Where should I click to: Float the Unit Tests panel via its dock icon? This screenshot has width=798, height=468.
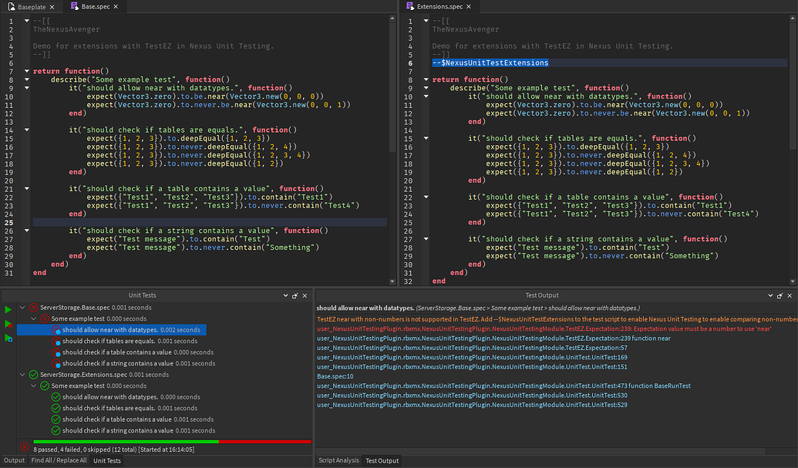coord(295,295)
